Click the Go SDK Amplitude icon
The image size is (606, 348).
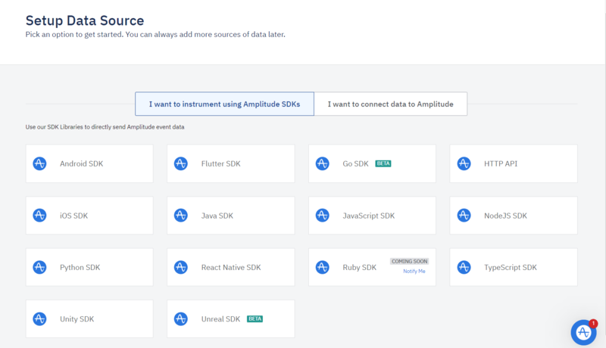[x=323, y=163]
